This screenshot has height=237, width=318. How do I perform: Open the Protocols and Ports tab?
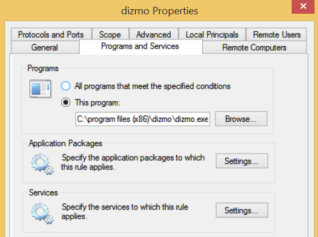(51, 34)
